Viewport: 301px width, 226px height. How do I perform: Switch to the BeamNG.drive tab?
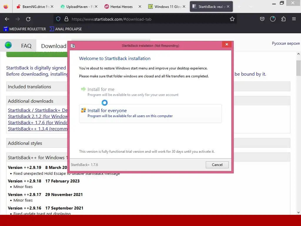(x=35, y=6)
